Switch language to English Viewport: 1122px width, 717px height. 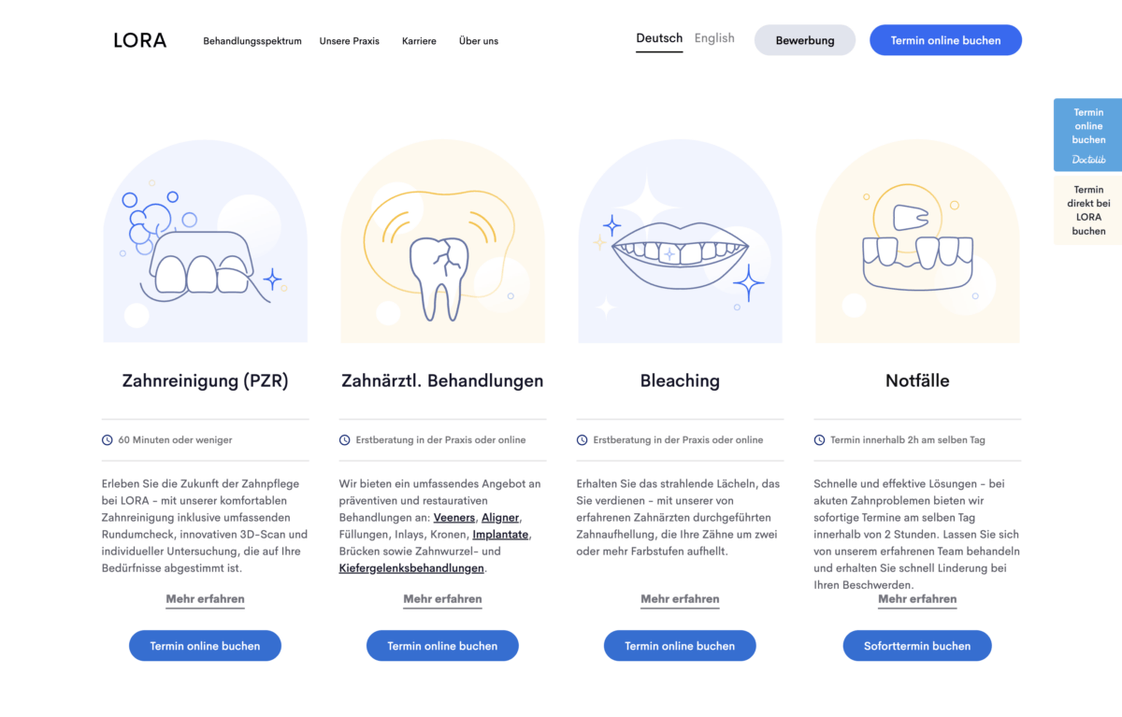pos(714,38)
